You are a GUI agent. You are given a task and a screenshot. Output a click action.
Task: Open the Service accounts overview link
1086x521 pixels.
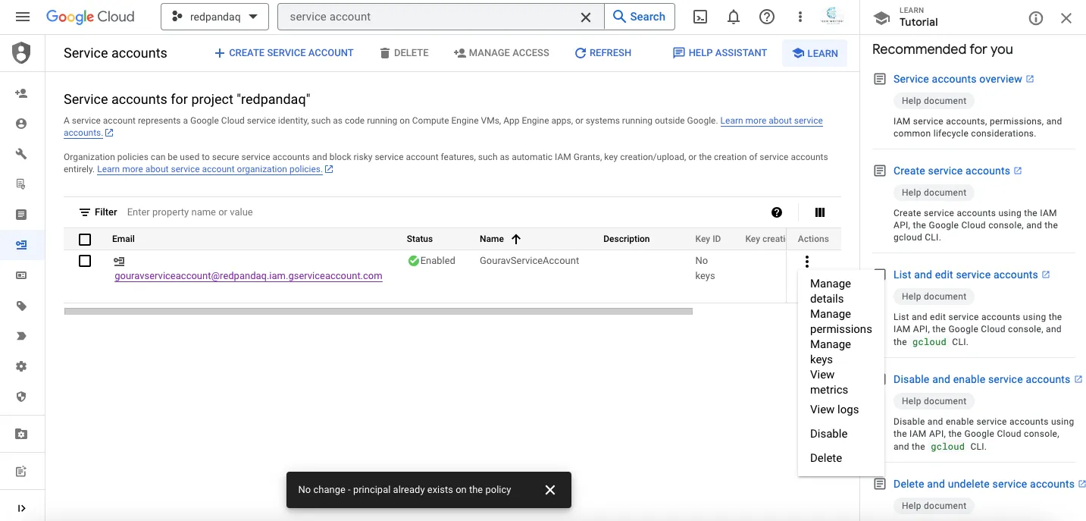[957, 78]
